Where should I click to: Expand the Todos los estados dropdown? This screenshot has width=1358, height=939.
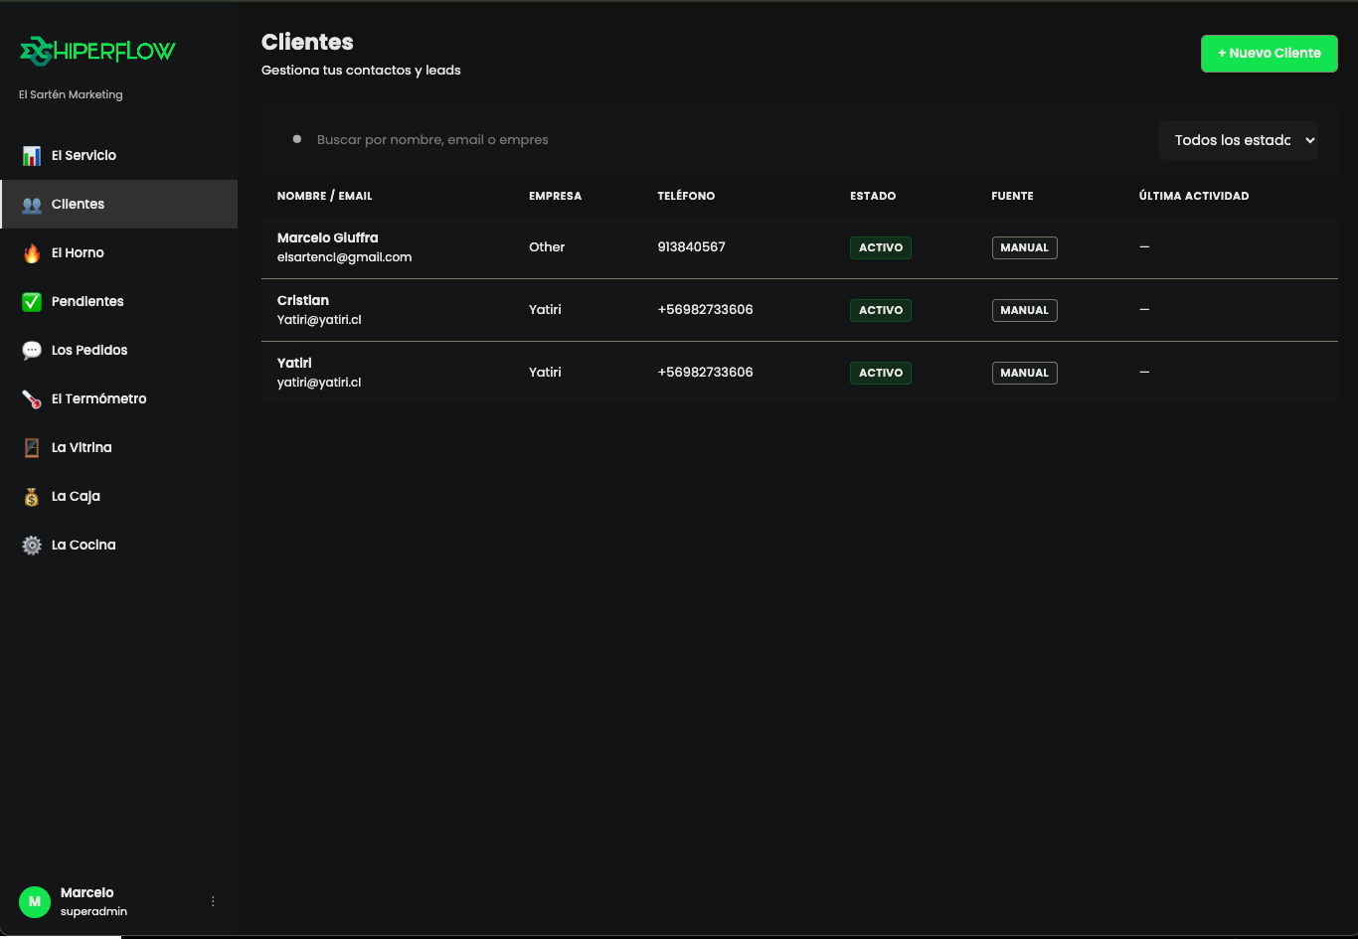pos(1239,140)
